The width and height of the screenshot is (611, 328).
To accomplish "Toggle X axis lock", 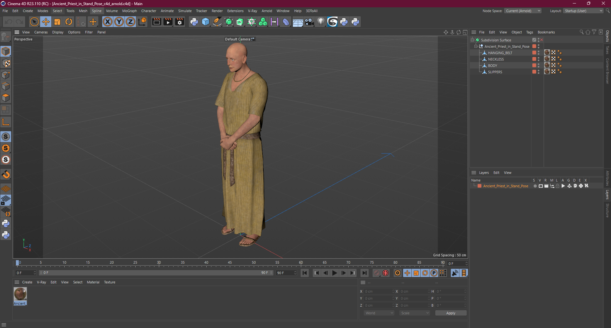I will tap(108, 22).
